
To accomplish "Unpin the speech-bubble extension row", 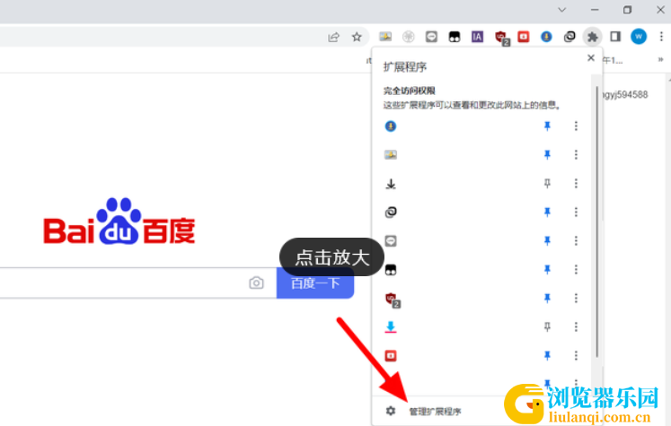I will click(x=547, y=241).
